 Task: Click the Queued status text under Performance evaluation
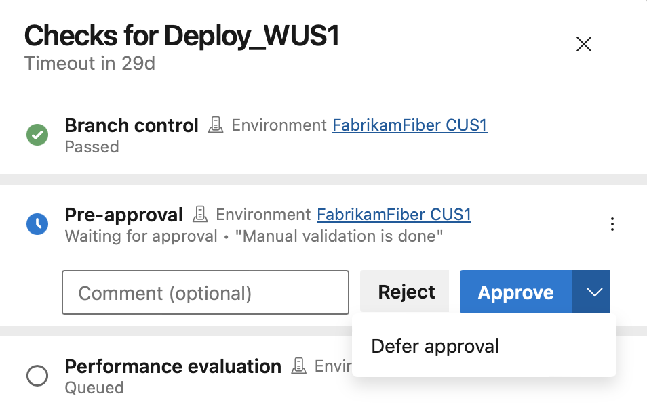pyautogui.click(x=94, y=388)
